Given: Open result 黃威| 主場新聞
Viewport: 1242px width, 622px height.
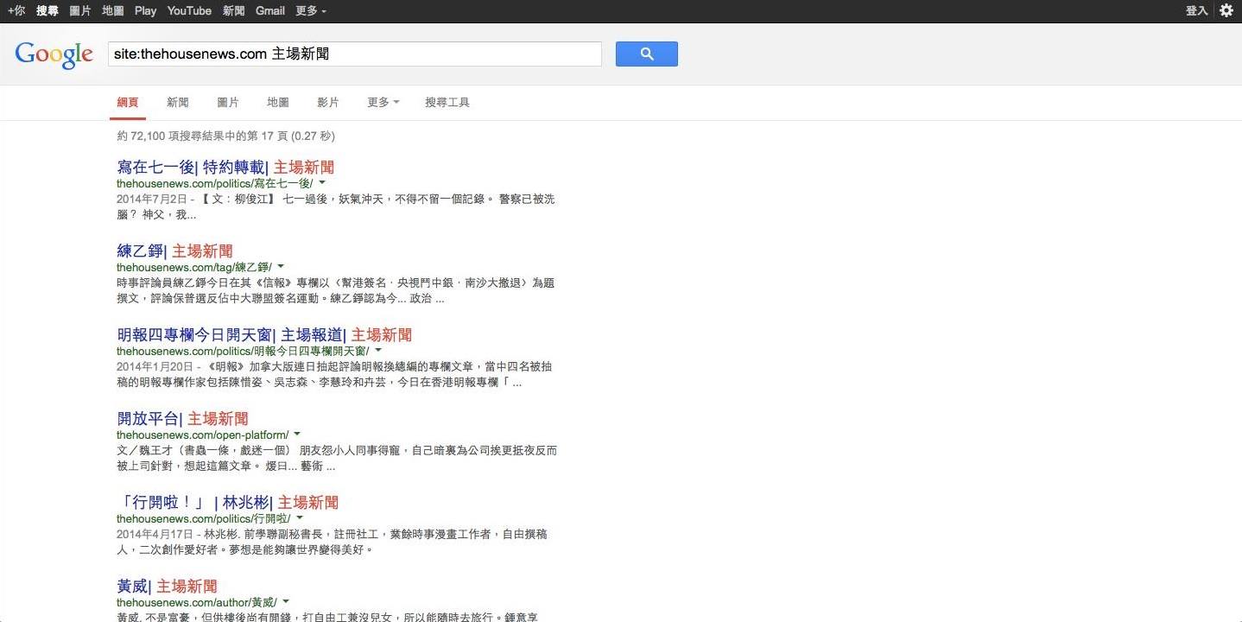Looking at the screenshot, I should (x=168, y=586).
